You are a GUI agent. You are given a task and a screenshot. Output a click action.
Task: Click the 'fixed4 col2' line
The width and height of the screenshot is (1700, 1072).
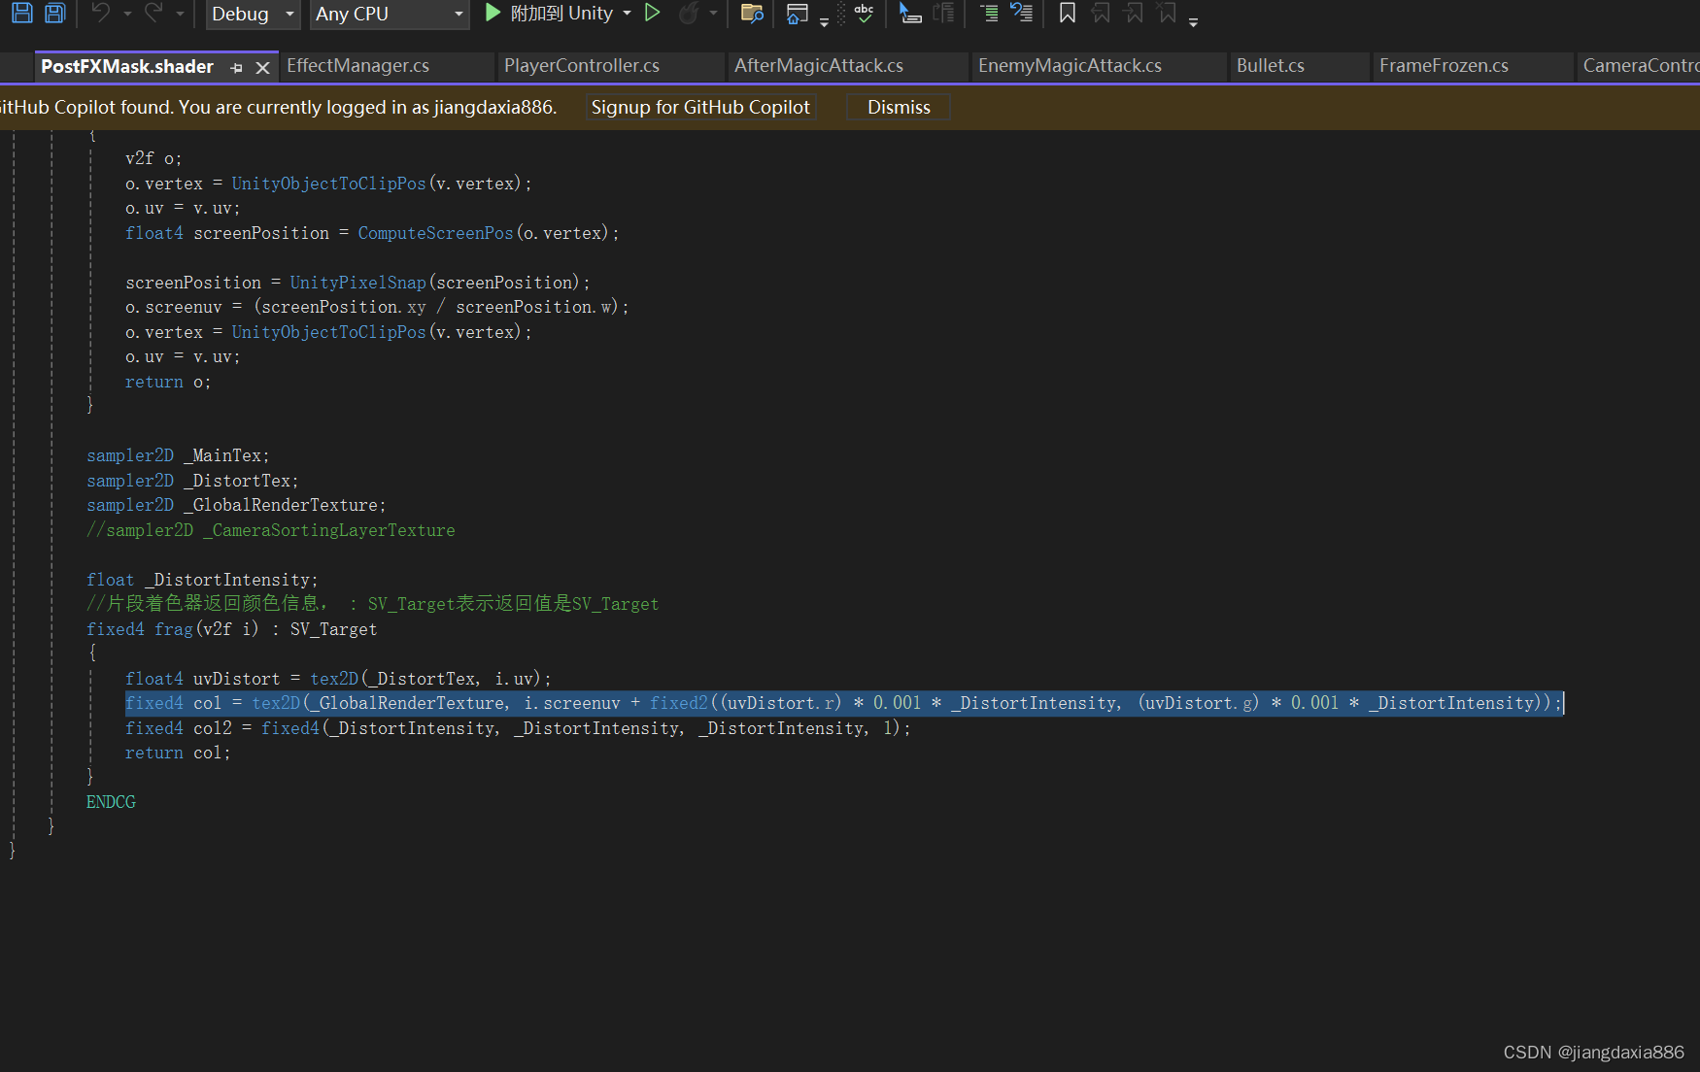pos(518,728)
